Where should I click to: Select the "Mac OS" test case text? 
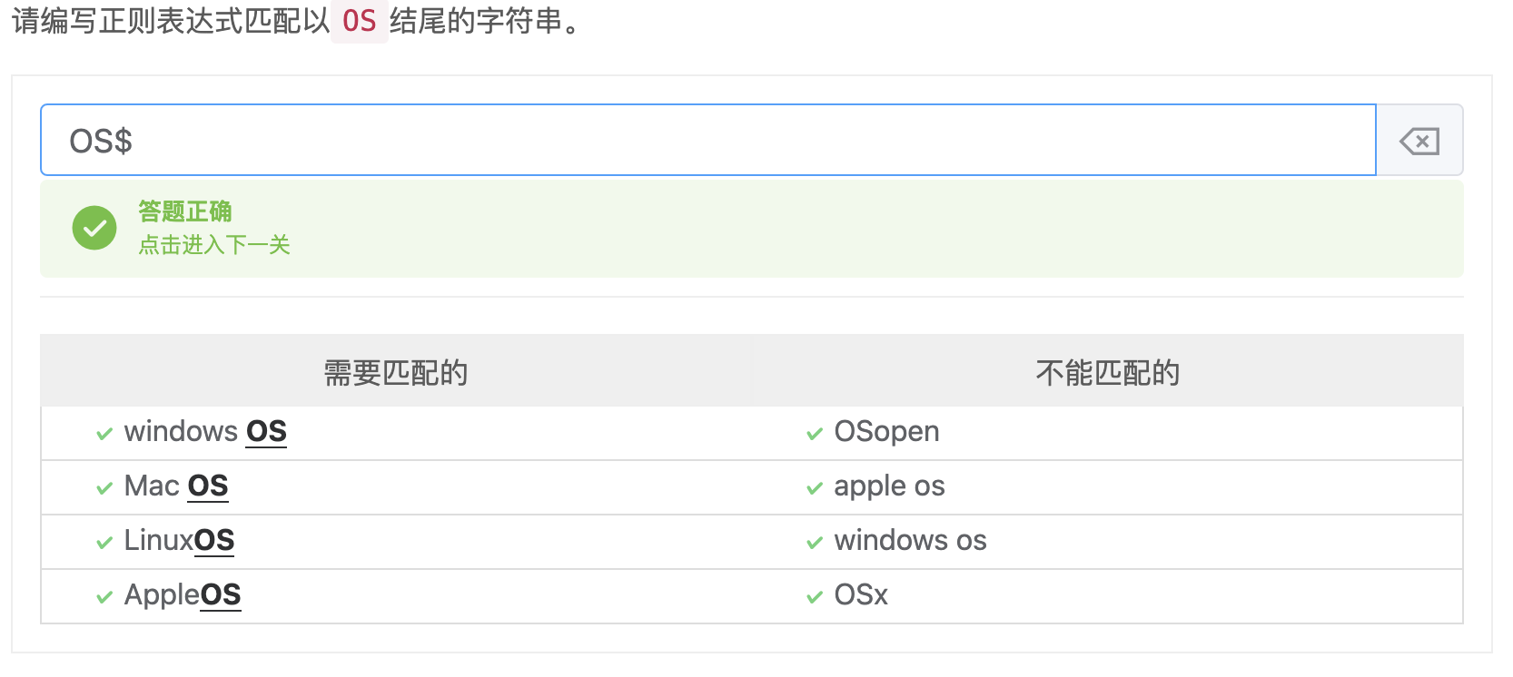pyautogui.click(x=176, y=486)
